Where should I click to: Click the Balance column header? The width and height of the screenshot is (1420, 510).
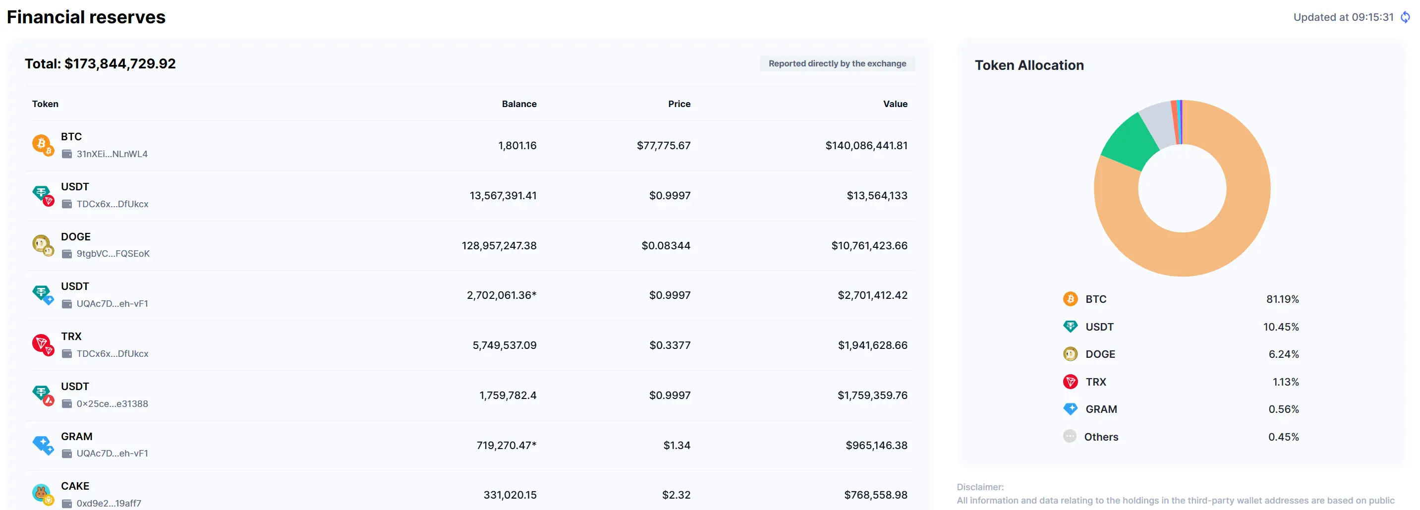tap(519, 104)
